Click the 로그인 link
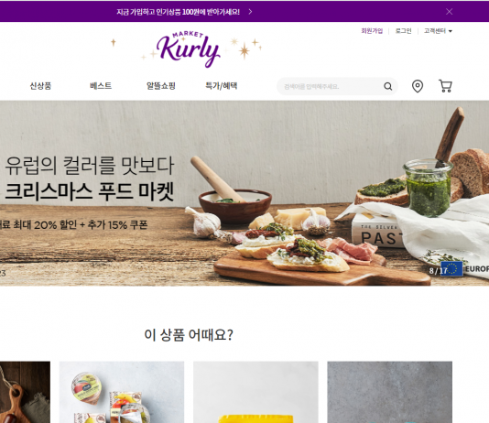 [x=403, y=31]
